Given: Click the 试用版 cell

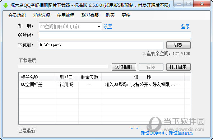Looking at the screenshot, I should (x=66, y=84).
